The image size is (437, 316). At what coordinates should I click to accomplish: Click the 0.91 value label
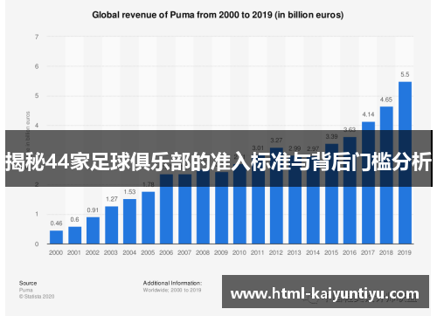point(93,210)
